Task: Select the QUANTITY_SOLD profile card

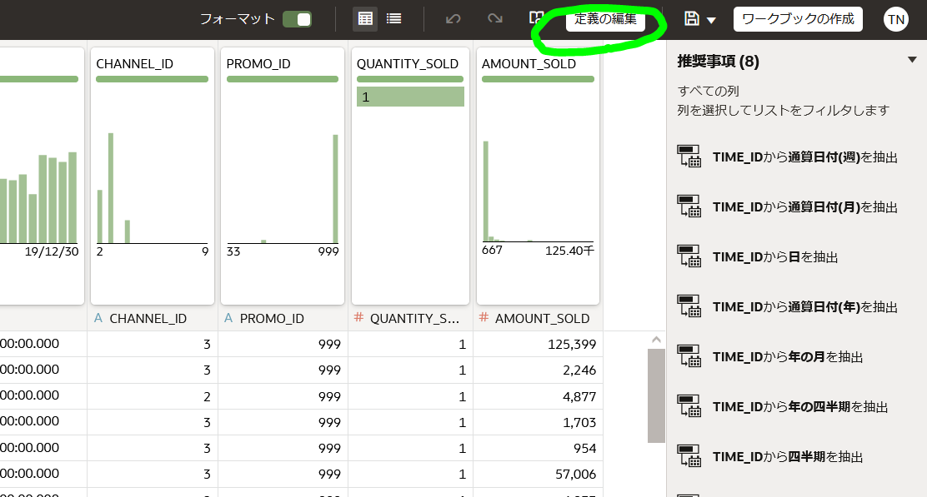Action: 410,176
